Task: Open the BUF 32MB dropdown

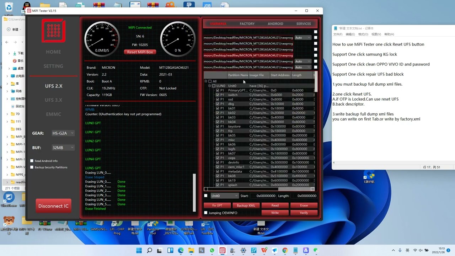Action: pyautogui.click(x=63, y=148)
